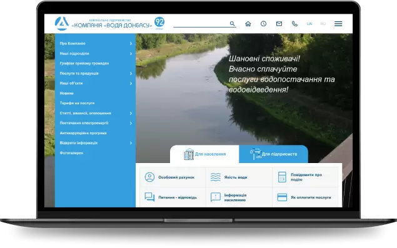Viewport: 397px width, 248px height.
Task: Go to home via house icon
Action: [x=248, y=24]
